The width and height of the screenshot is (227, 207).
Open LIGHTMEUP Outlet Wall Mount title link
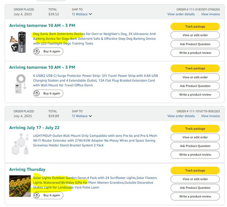coord(95,140)
